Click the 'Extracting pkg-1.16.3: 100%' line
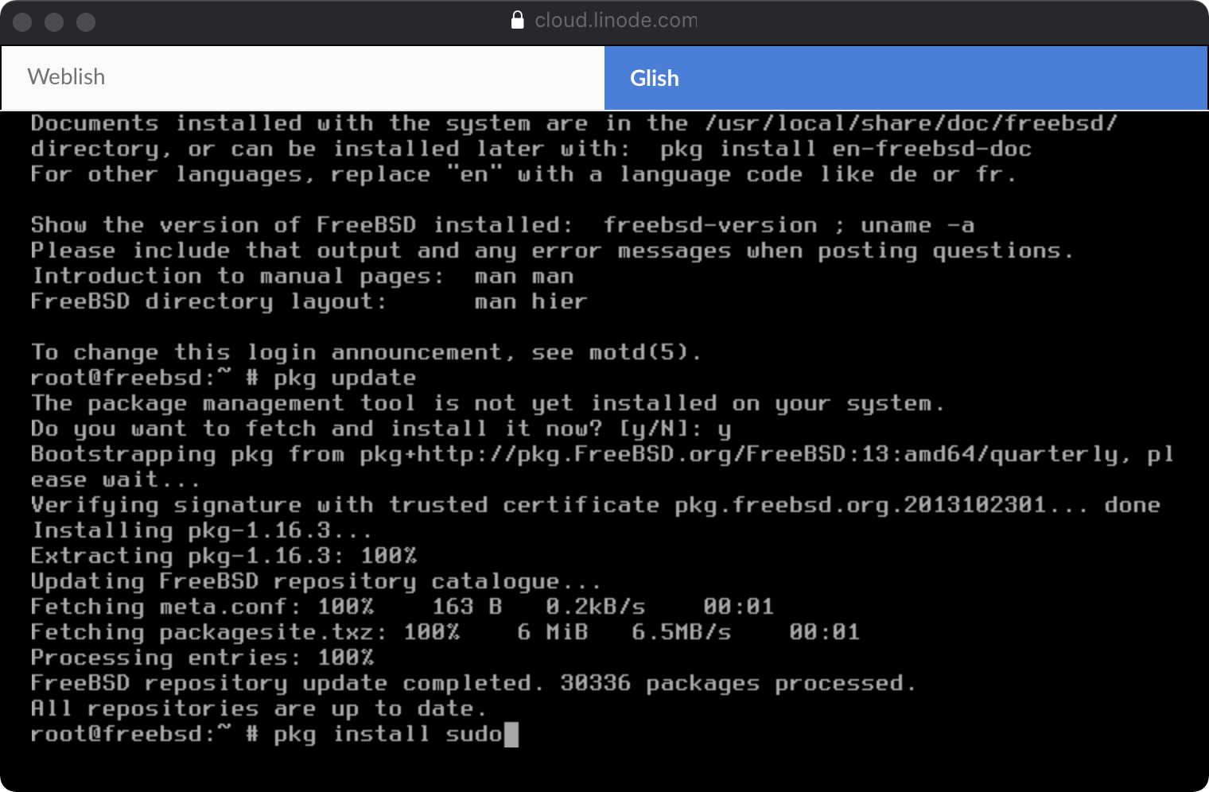Viewport: 1209px width, 792px height. [x=224, y=556]
